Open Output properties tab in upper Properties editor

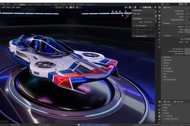pyautogui.click(x=159, y=19)
